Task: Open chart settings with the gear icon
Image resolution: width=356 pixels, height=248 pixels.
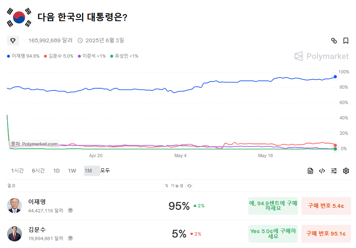Action: [346, 171]
